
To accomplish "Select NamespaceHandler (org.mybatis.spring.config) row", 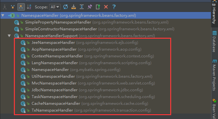I will pyautogui.click(x=70, y=70).
